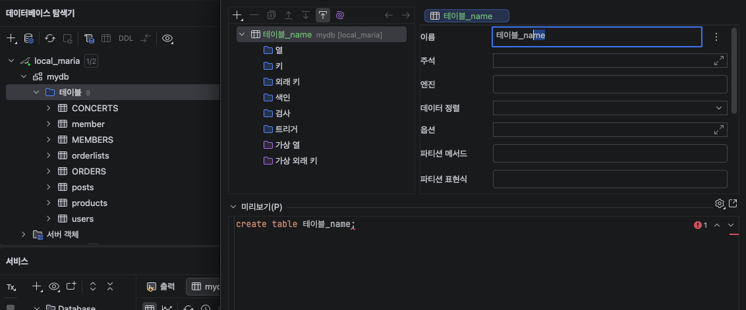Click the purple AI spiral icon
The height and width of the screenshot is (310, 746).
click(339, 15)
